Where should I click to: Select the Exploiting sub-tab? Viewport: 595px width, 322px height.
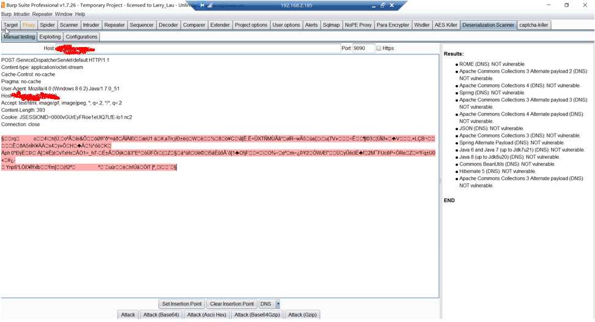pyautogui.click(x=50, y=37)
